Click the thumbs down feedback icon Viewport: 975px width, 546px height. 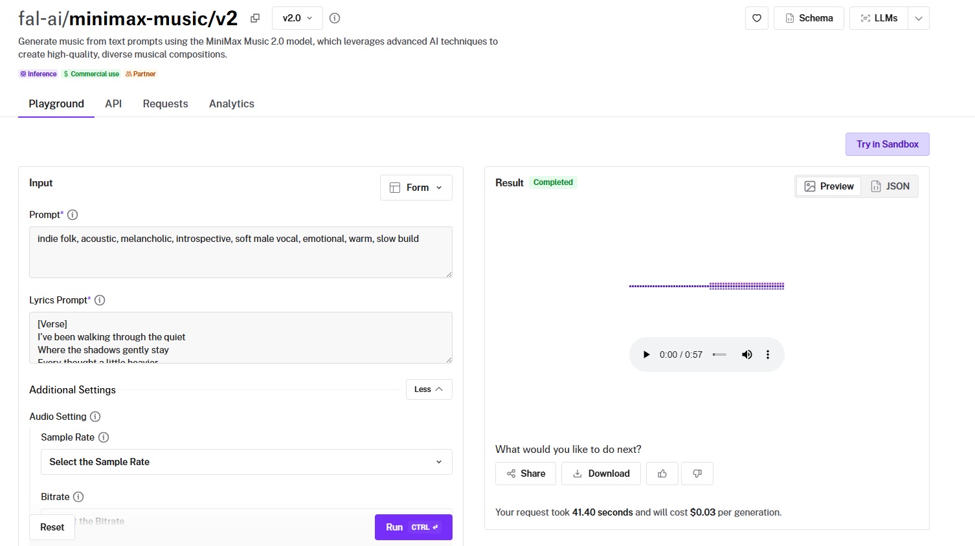point(697,474)
